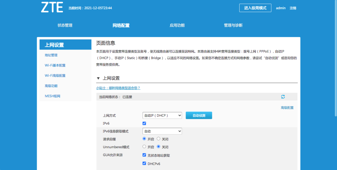This screenshot has width=337, height=170.
Task: Click the 进入极简模式 button
Action: tap(255, 8)
